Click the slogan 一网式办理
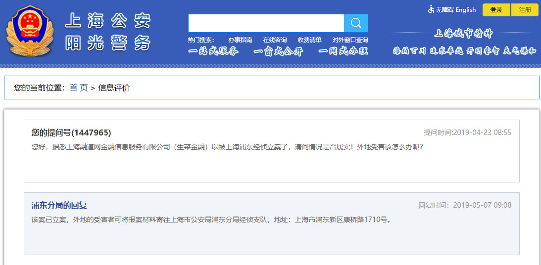541x265 pixels. (x=343, y=51)
